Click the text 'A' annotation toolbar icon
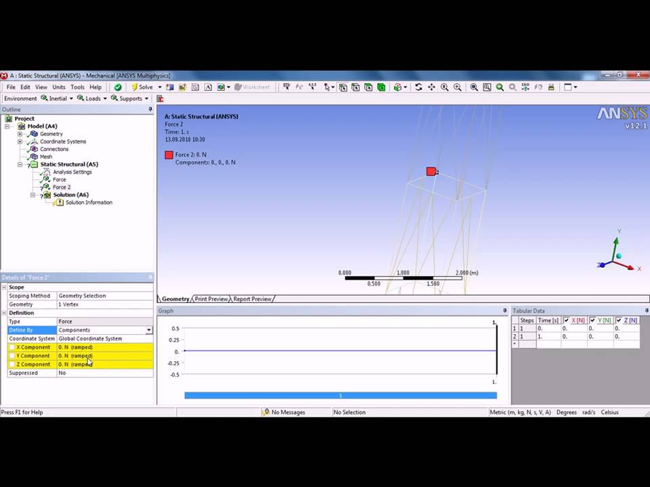The image size is (650, 487). click(x=208, y=87)
